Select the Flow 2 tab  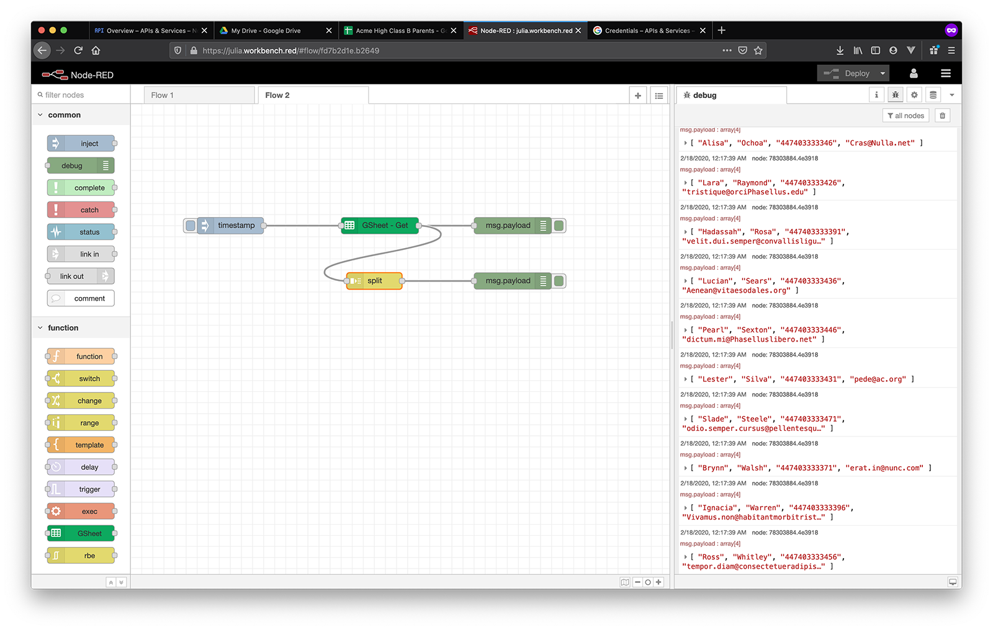point(313,95)
